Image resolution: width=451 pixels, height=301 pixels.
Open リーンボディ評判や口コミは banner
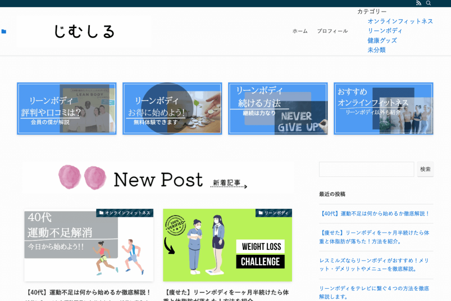[67, 108]
